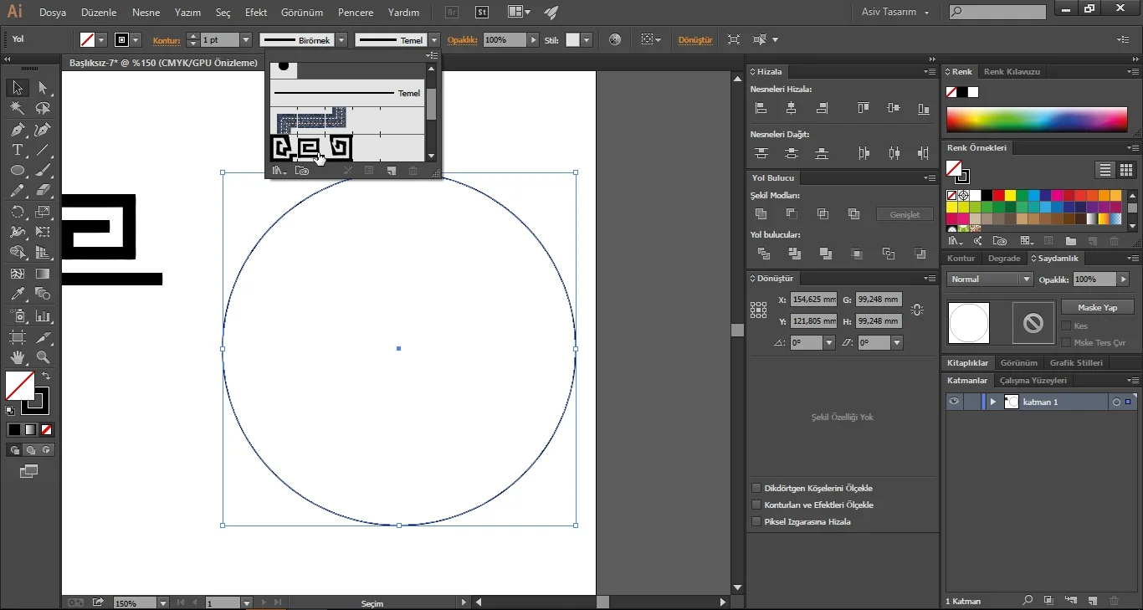Select the Pen tool
Image resolution: width=1143 pixels, height=610 pixels.
(x=17, y=130)
